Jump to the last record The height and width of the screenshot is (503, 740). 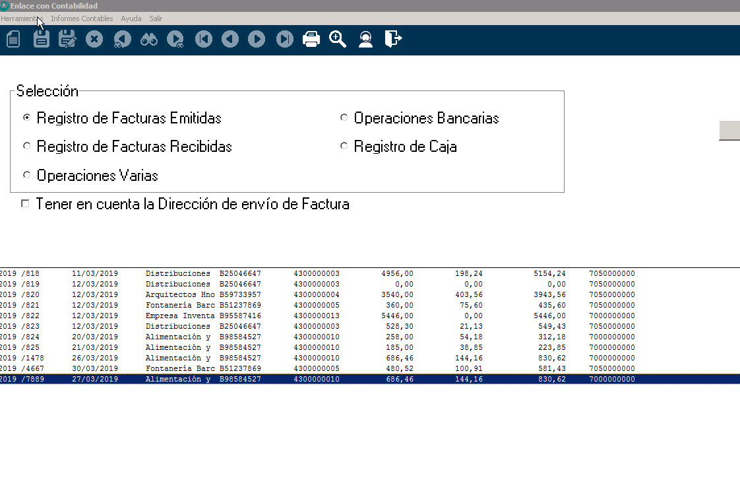point(284,40)
